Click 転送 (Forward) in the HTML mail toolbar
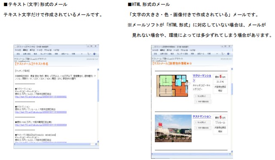This screenshot has height=160, width=275. [x=172, y=53]
